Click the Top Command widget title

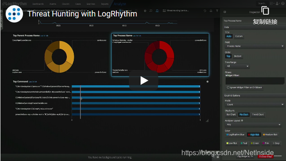20,81
